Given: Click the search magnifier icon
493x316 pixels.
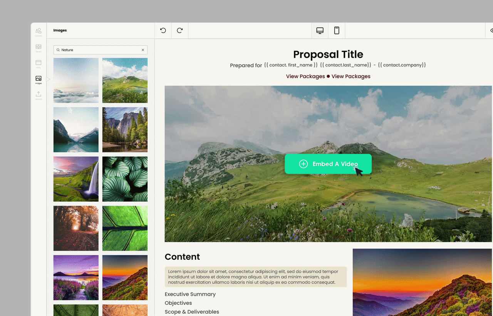Looking at the screenshot, I should 58,50.
